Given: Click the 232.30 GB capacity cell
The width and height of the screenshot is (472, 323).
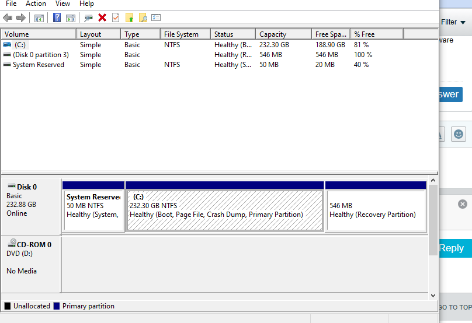Looking at the screenshot, I should click(274, 45).
